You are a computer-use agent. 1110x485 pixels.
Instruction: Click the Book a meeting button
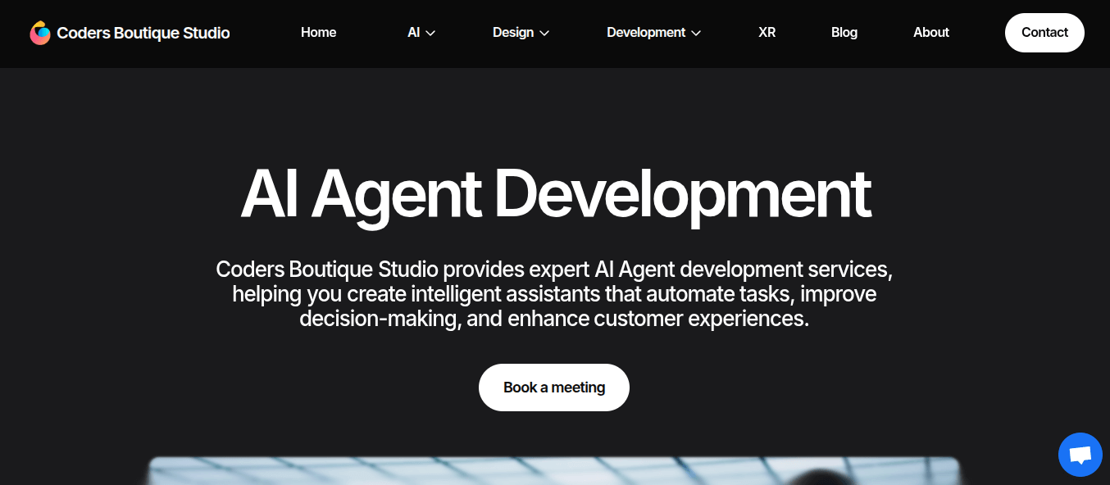coord(554,388)
